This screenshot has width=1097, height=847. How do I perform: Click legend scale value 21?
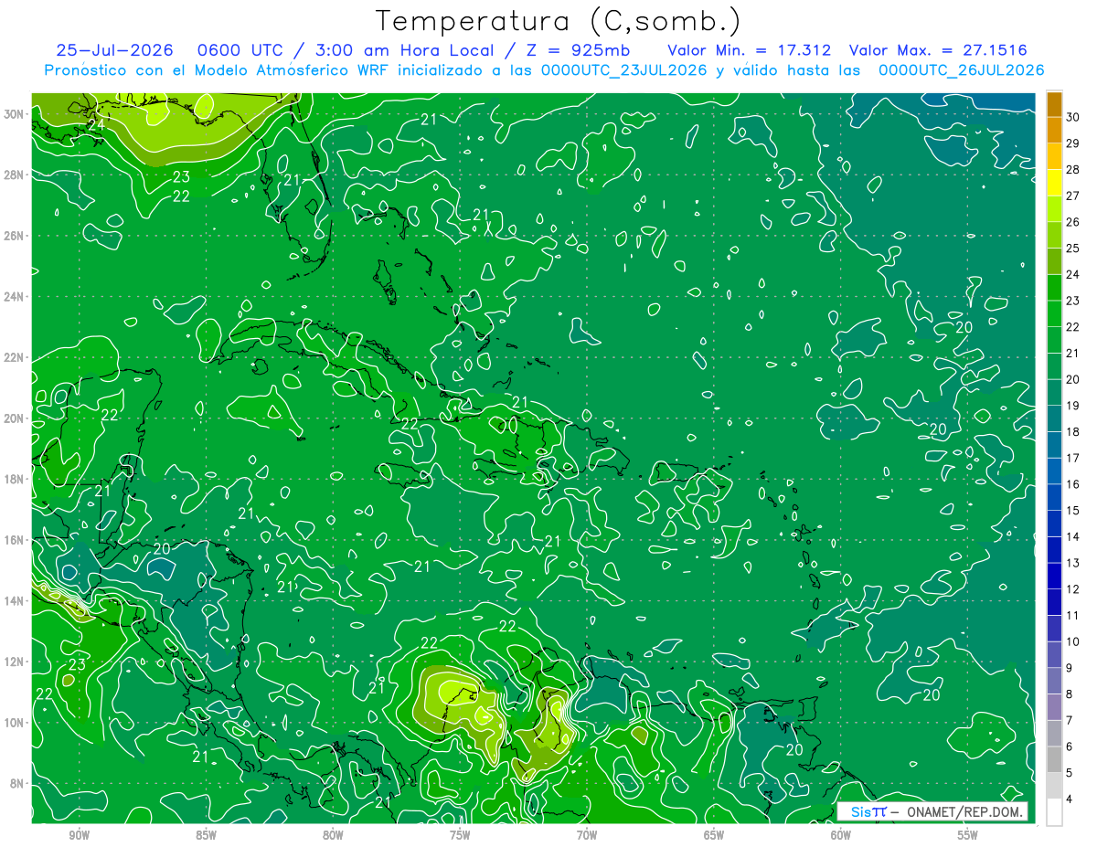tap(1072, 353)
